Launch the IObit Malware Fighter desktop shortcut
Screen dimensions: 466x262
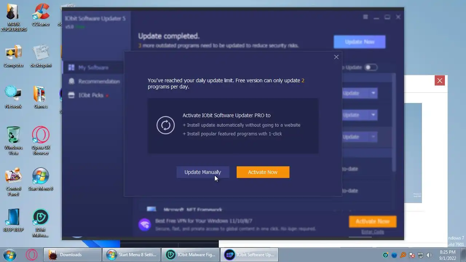[x=41, y=223]
